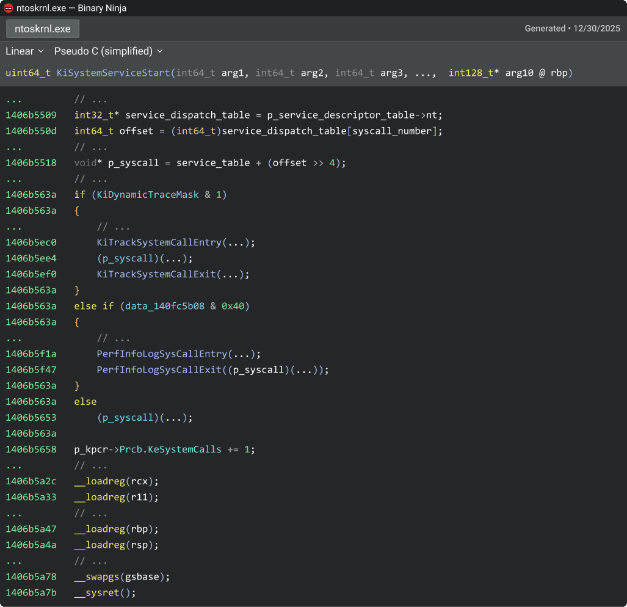Click the Binary Ninja app icon in titlebar
627x607 pixels.
click(8, 8)
